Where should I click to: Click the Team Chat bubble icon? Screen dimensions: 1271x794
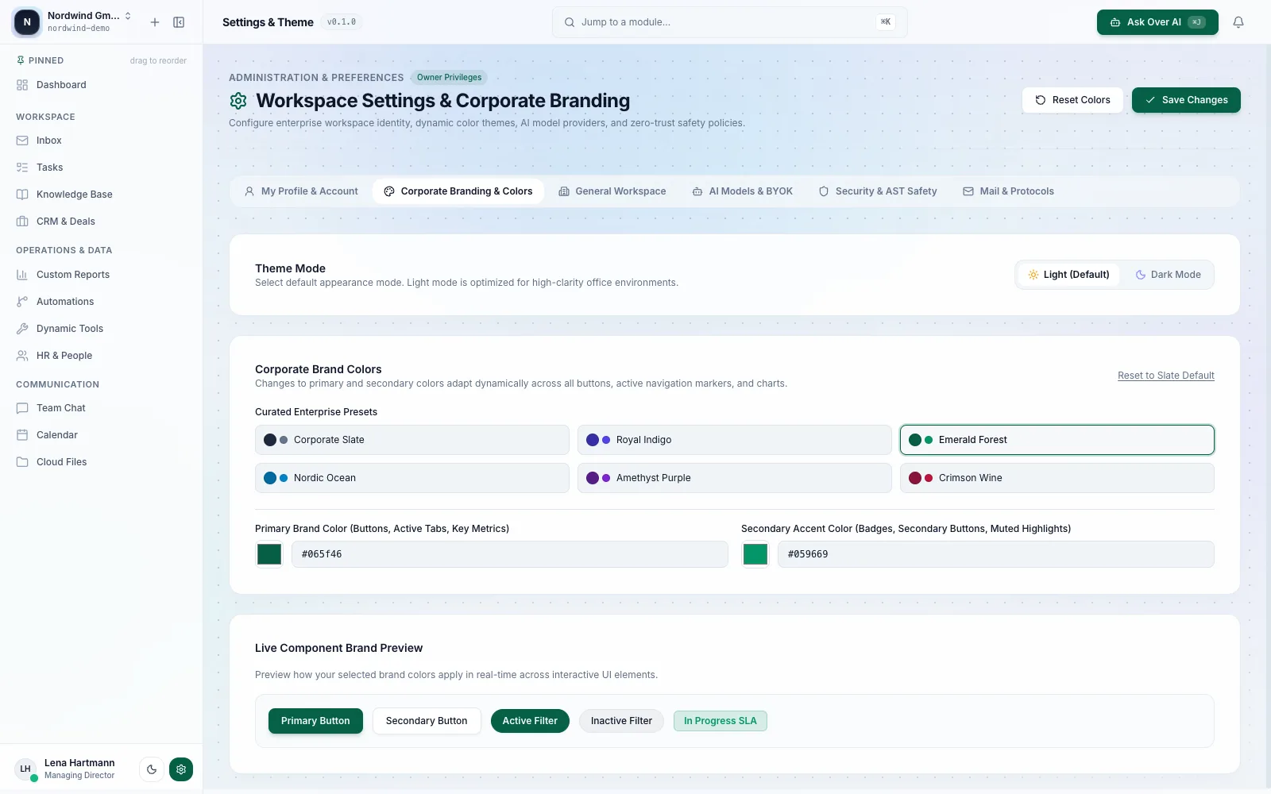(x=22, y=408)
